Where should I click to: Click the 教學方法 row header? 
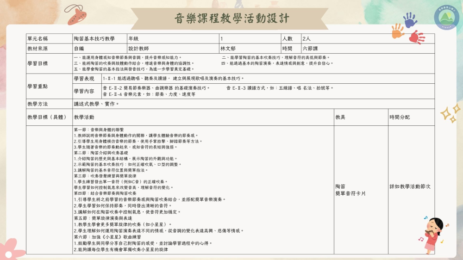[x=50, y=104]
